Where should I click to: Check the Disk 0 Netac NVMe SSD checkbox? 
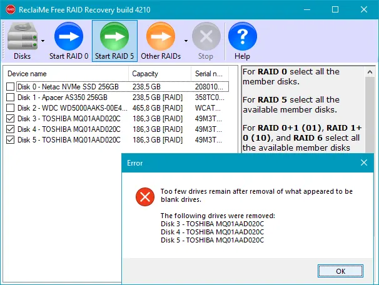(11, 87)
